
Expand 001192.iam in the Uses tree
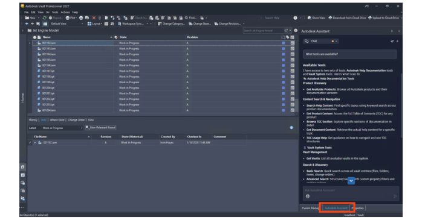35,143
